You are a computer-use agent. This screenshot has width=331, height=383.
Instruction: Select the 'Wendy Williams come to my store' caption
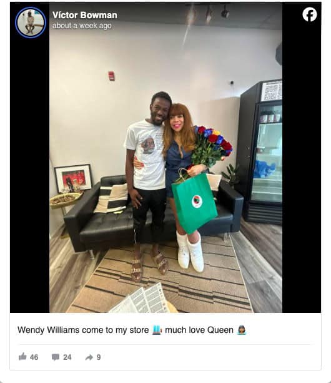(x=83, y=330)
